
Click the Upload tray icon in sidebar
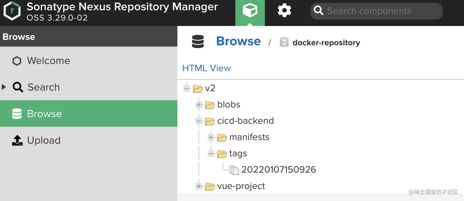point(17,140)
